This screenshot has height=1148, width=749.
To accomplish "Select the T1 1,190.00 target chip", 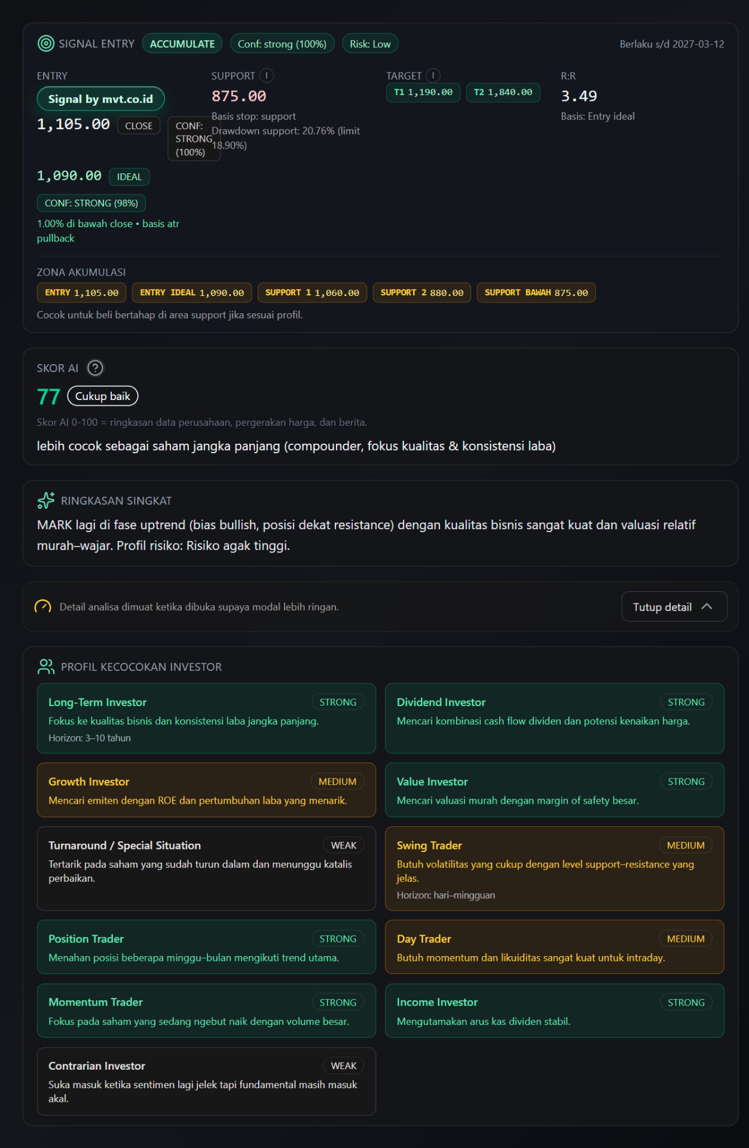I will pyautogui.click(x=423, y=92).
